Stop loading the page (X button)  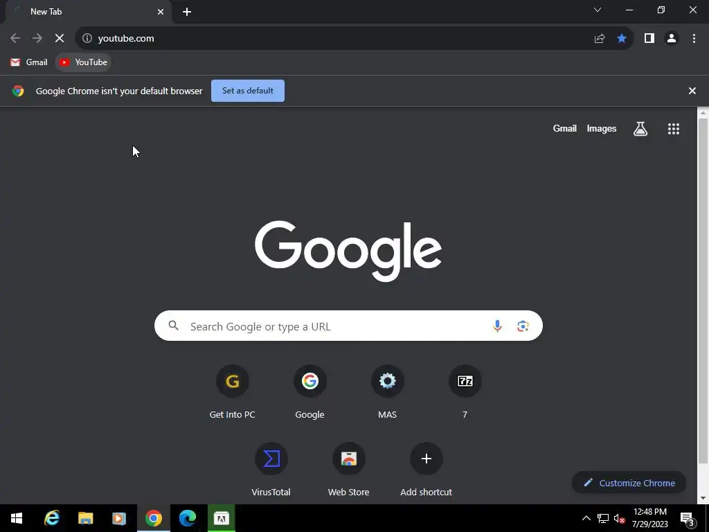click(x=60, y=39)
